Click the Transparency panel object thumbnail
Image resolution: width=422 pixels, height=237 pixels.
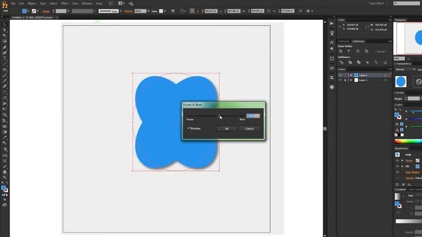pyautogui.click(x=400, y=82)
